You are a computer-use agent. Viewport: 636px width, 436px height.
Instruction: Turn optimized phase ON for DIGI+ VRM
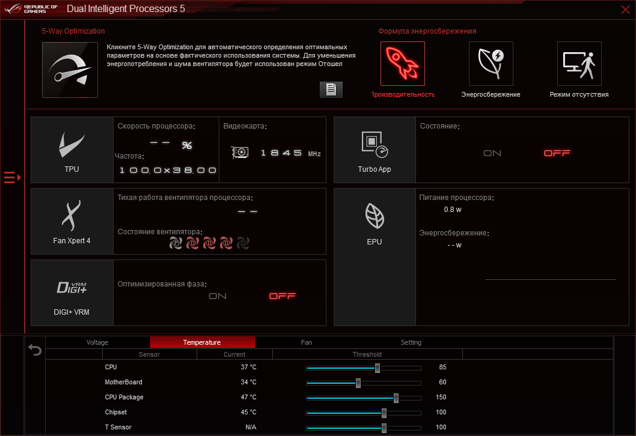click(x=218, y=296)
